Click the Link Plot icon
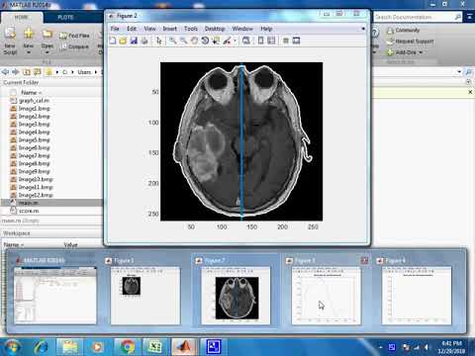Screen dimensions: 475x356 246,41
